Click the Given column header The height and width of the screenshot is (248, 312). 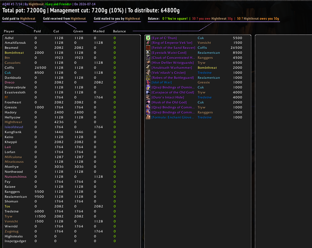[78, 31]
